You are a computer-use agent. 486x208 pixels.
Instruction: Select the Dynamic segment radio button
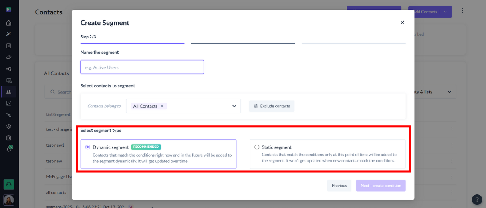pos(87,147)
